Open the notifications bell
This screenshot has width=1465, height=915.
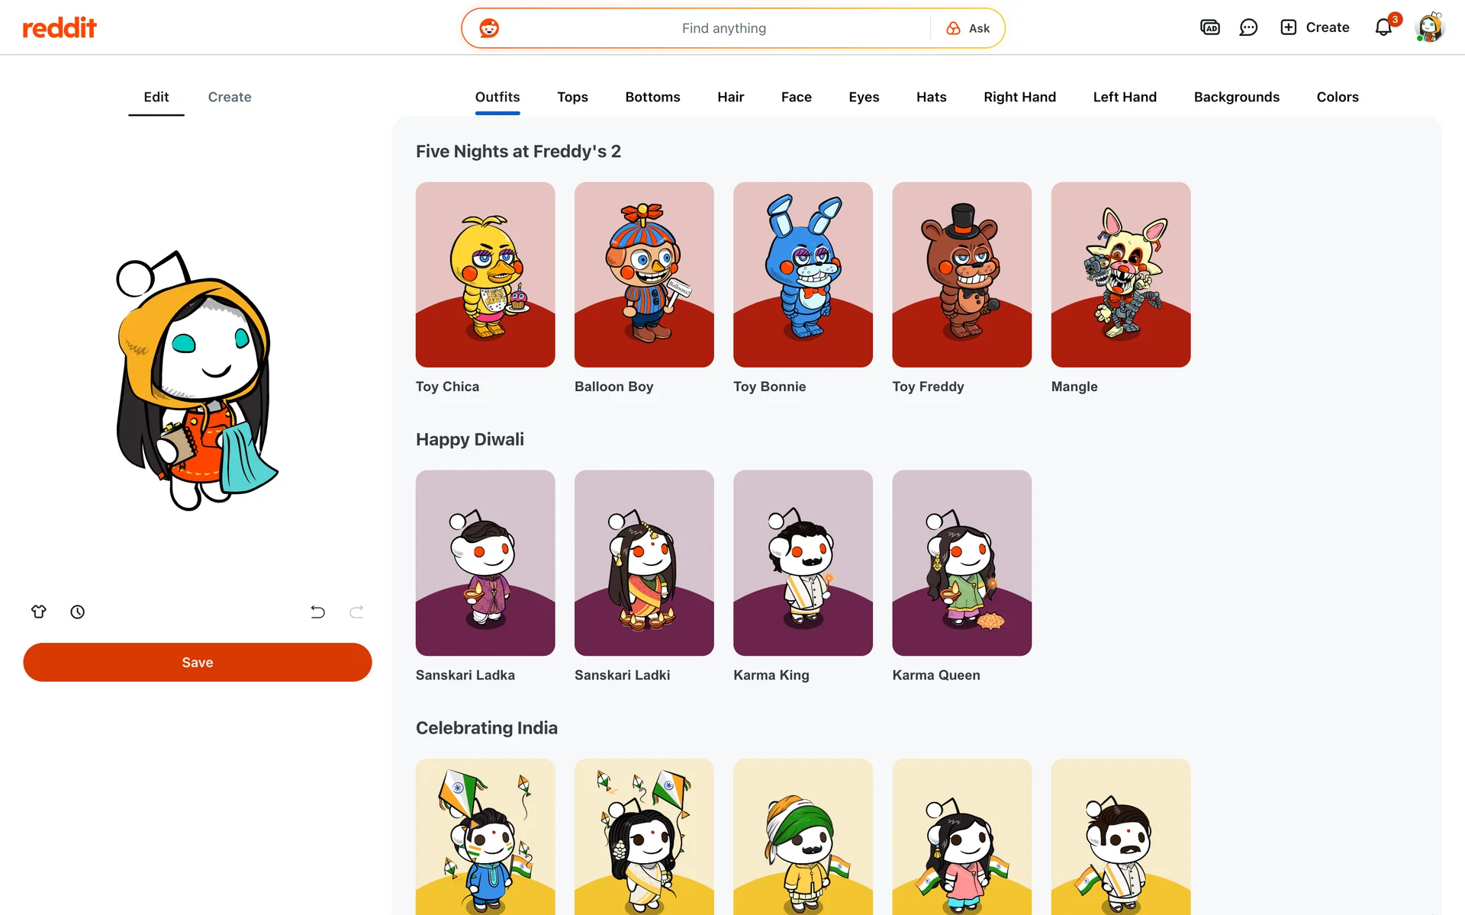1383,27
